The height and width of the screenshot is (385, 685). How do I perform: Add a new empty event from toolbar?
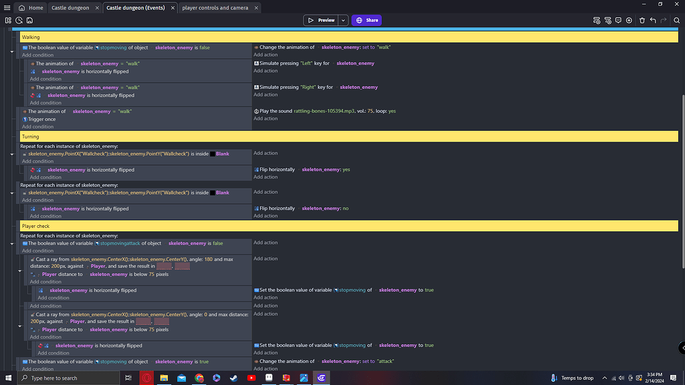597,21
